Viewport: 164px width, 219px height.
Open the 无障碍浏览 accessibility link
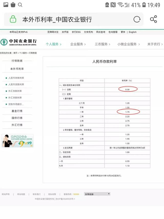[x=53, y=32]
